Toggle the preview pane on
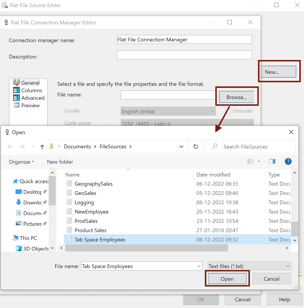The width and height of the screenshot is (304, 308). pyautogui.click(x=272, y=162)
